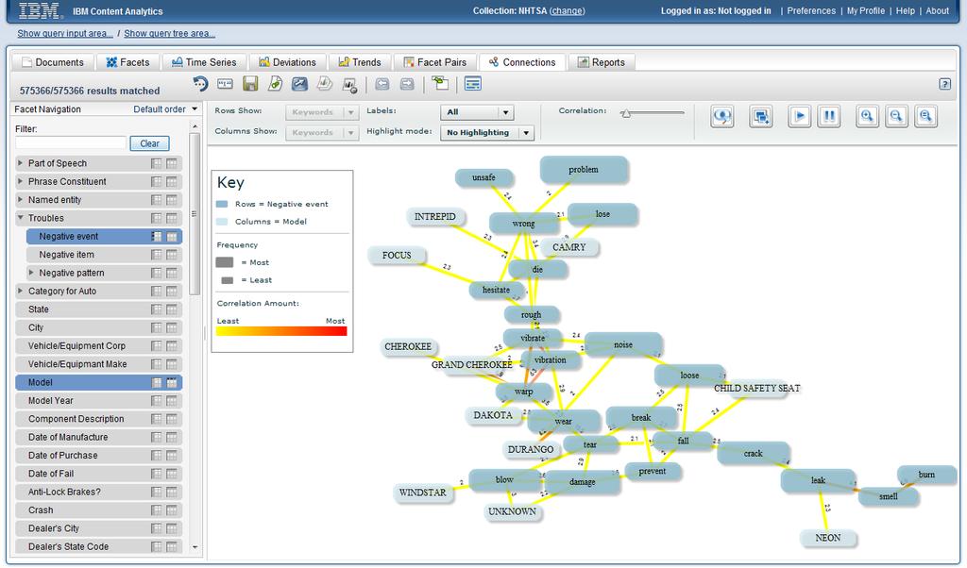Open the help question mark icon
The image size is (967, 568).
944,84
